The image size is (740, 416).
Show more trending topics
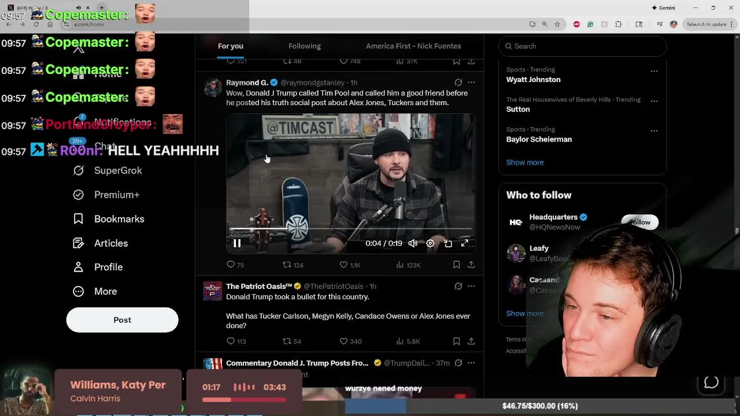(x=525, y=162)
